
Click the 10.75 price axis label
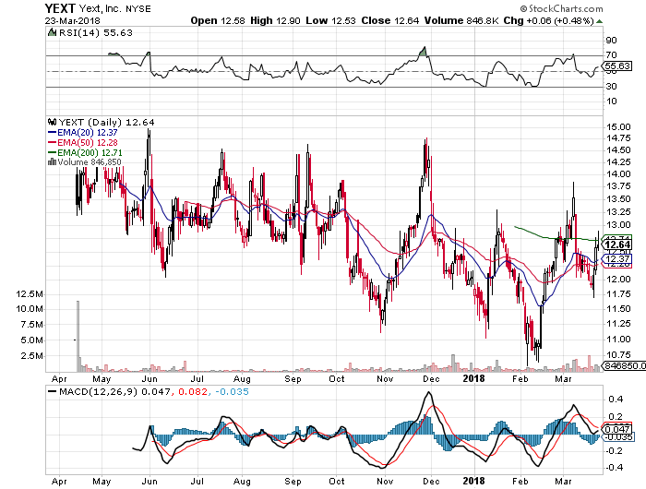pos(618,355)
